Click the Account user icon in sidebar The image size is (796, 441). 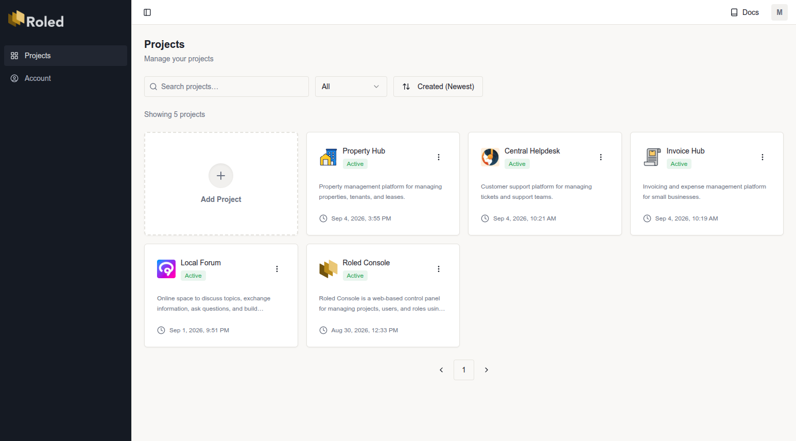[x=14, y=78]
